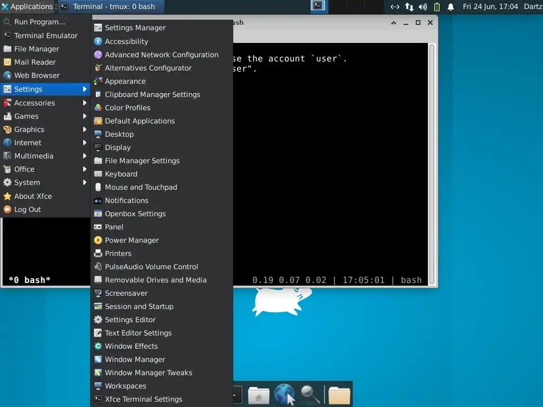543x407 pixels.
Task: Click the Notifications settings icon
Action: (x=98, y=200)
